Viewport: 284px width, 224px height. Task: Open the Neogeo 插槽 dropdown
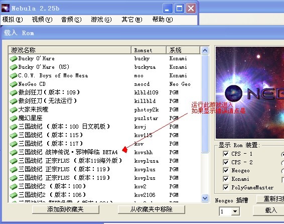pyautogui.click(x=235, y=211)
